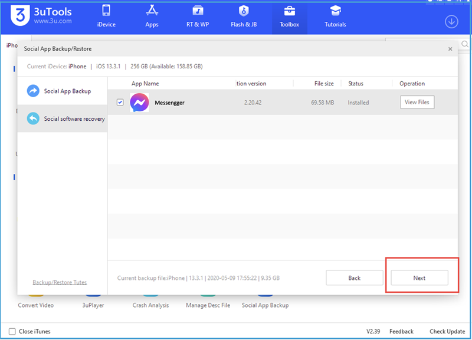Screen dimensions: 472x340
Task: Click the Next button
Action: coord(419,278)
